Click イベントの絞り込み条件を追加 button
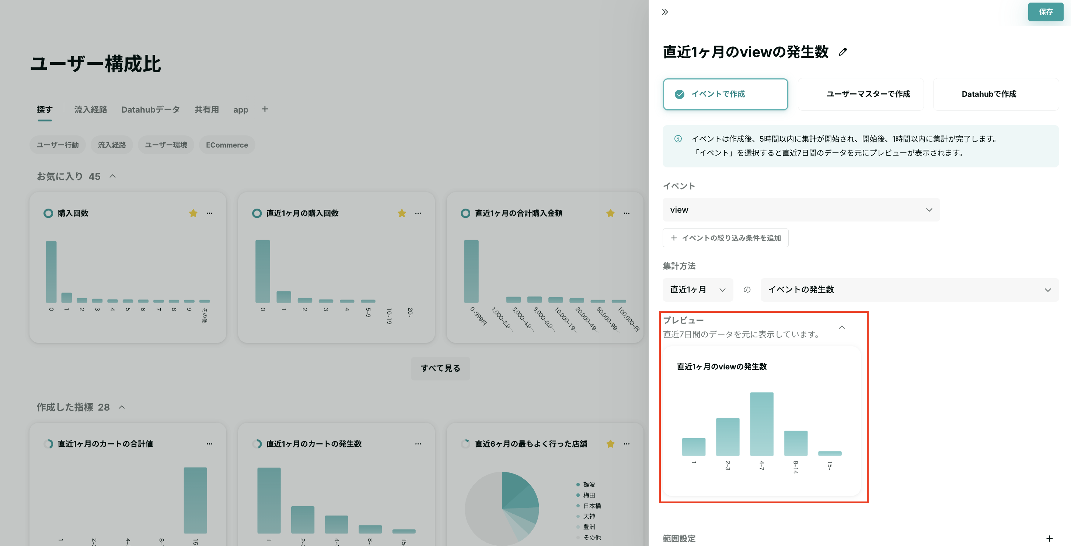The width and height of the screenshot is (1071, 546). coord(726,238)
